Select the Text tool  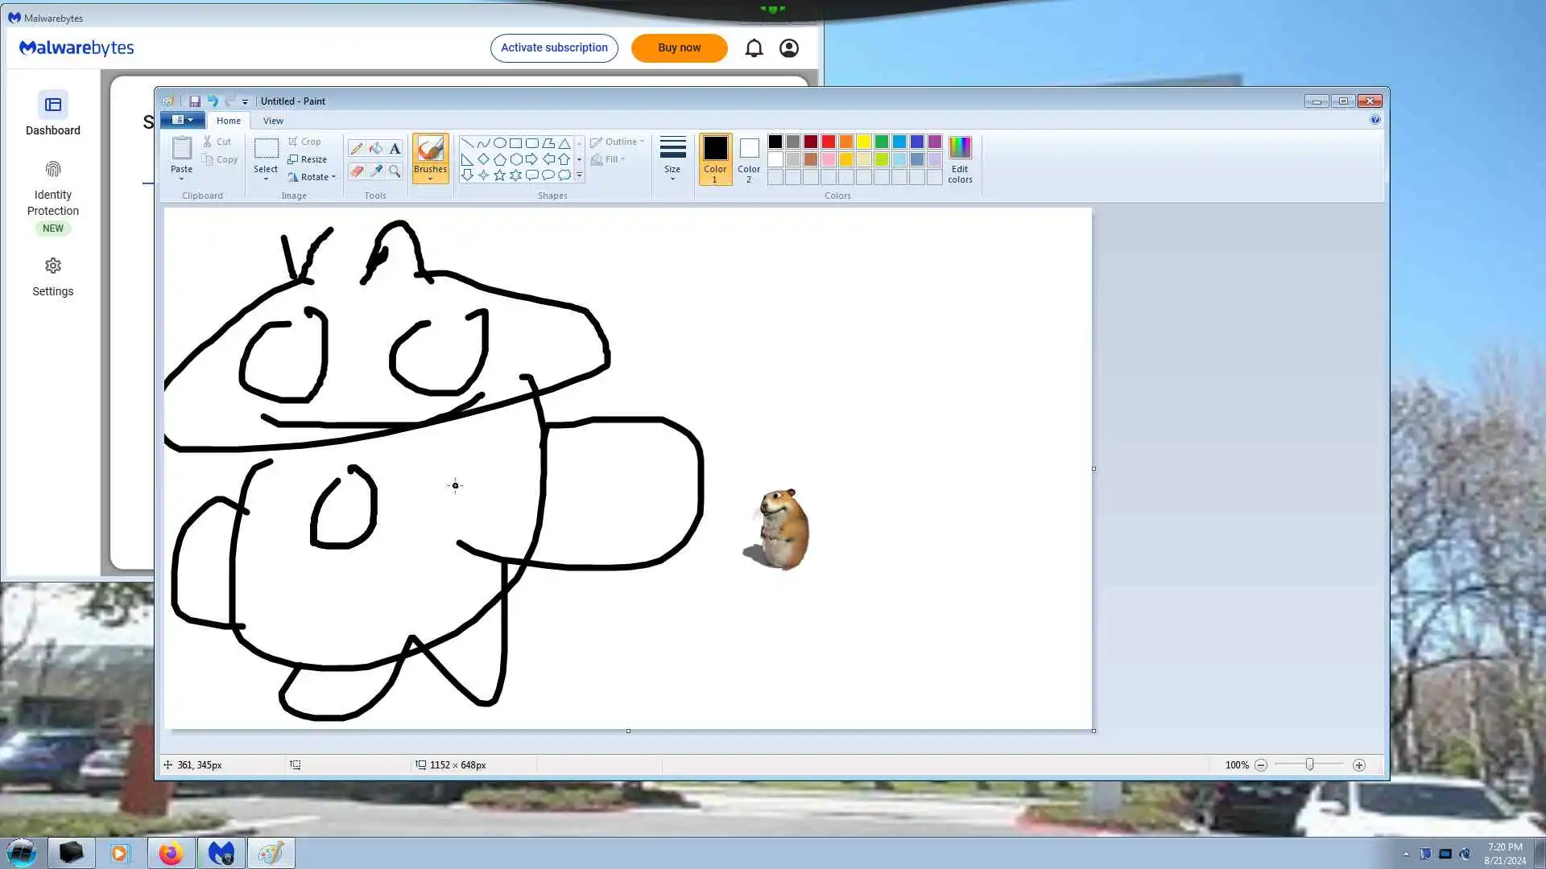[395, 149]
